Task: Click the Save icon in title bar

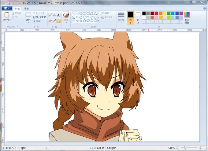Action: click(x=9, y=3)
